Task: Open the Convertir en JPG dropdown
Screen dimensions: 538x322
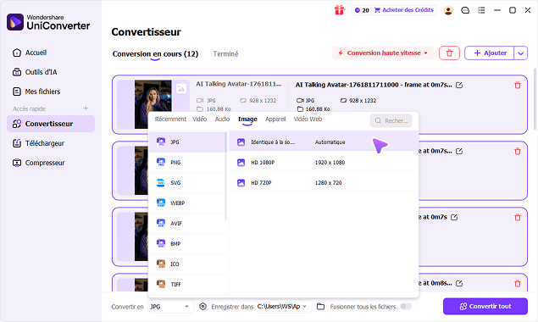Action: (x=170, y=307)
